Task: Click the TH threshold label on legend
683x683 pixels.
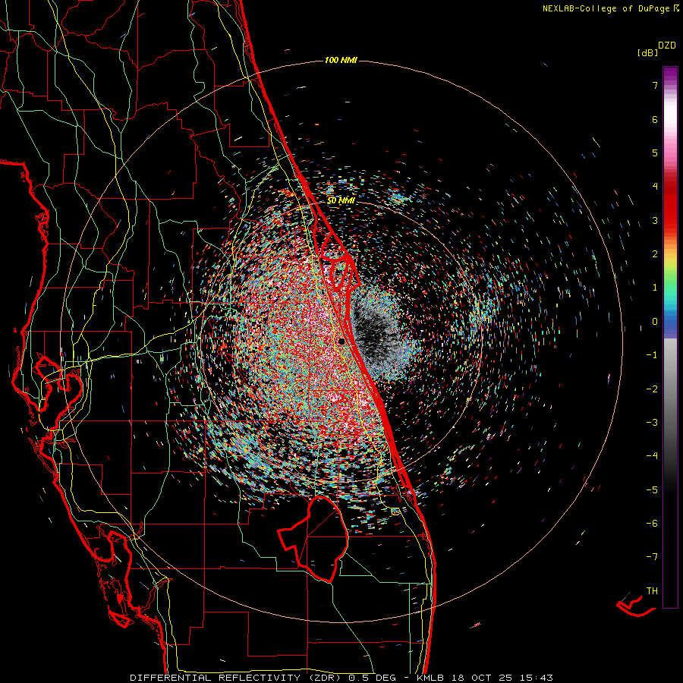Action: click(652, 591)
